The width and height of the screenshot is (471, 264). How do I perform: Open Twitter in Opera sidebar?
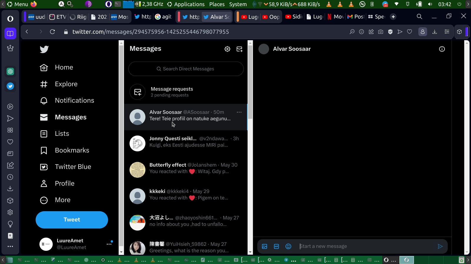10,86
